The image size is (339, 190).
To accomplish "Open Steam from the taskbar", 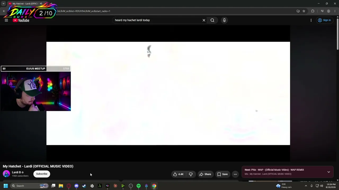I will click(x=84, y=186).
